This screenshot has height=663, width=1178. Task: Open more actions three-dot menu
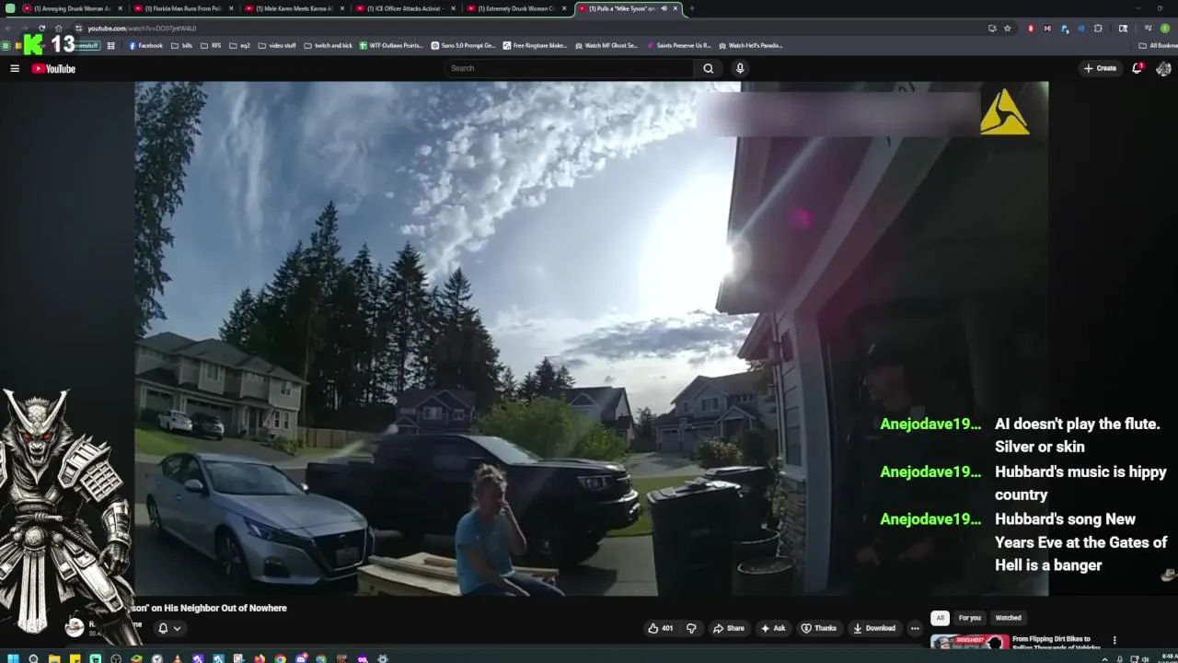(915, 628)
